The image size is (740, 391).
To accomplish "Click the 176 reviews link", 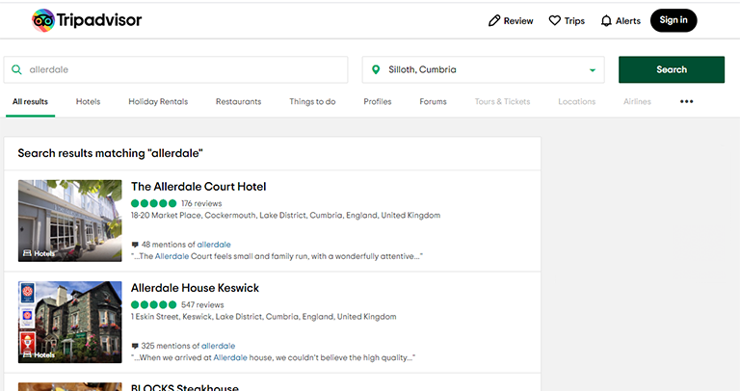I will coord(201,203).
